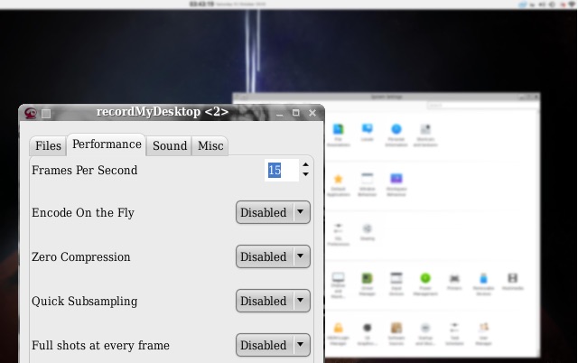
Task: Open Full shots at every frame dropdown
Action: 273,345
